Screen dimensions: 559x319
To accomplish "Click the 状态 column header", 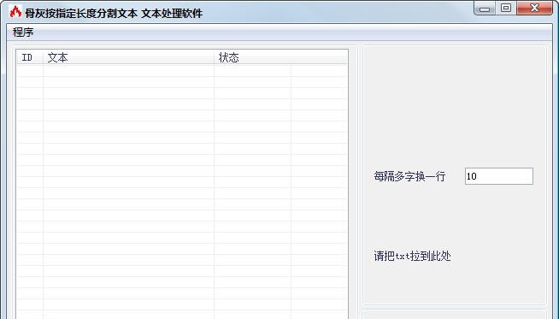I will pyautogui.click(x=252, y=57).
